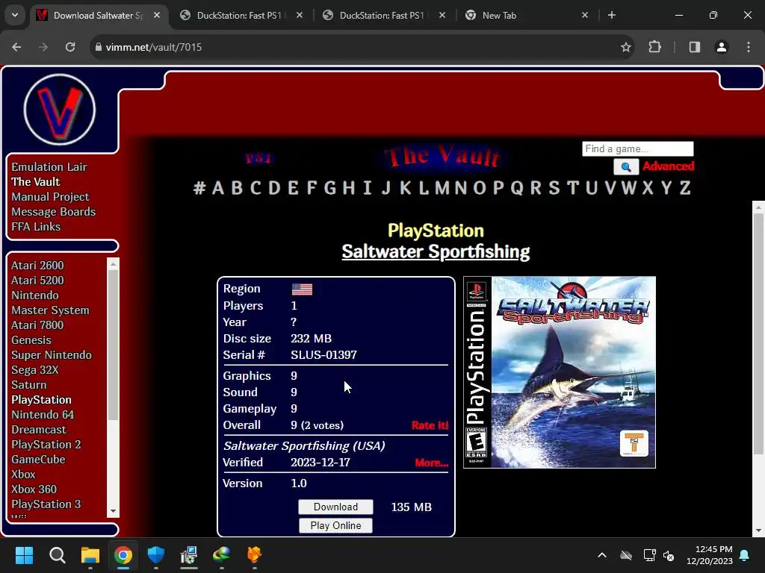Open the Manual Project link
This screenshot has height=573, width=765.
(50, 197)
